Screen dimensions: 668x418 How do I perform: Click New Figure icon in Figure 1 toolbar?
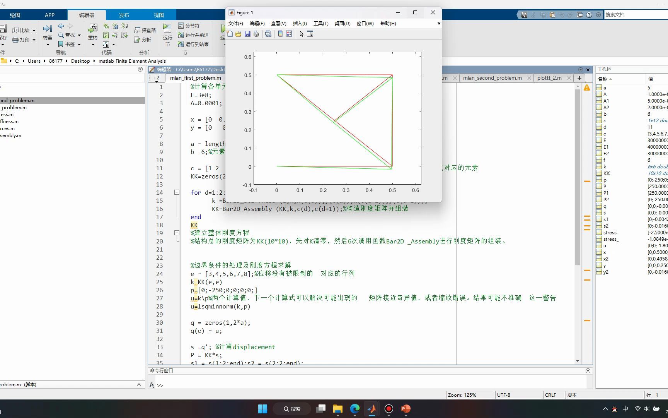(230, 34)
